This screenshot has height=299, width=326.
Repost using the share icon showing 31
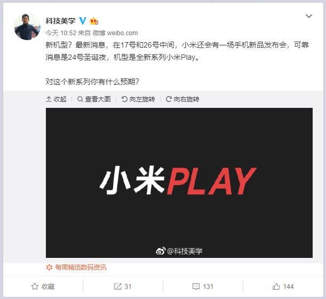[x=123, y=287]
